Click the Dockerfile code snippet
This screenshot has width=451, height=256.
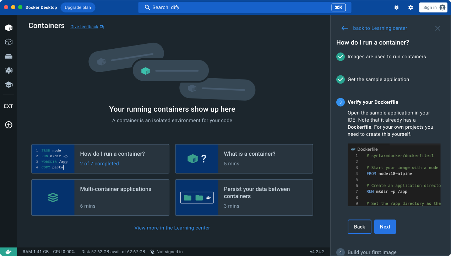pos(394,175)
